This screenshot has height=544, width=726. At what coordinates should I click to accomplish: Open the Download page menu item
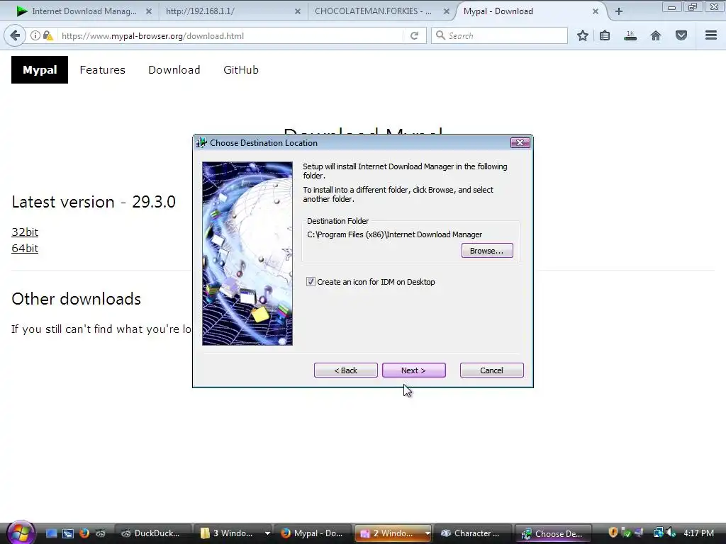click(174, 70)
